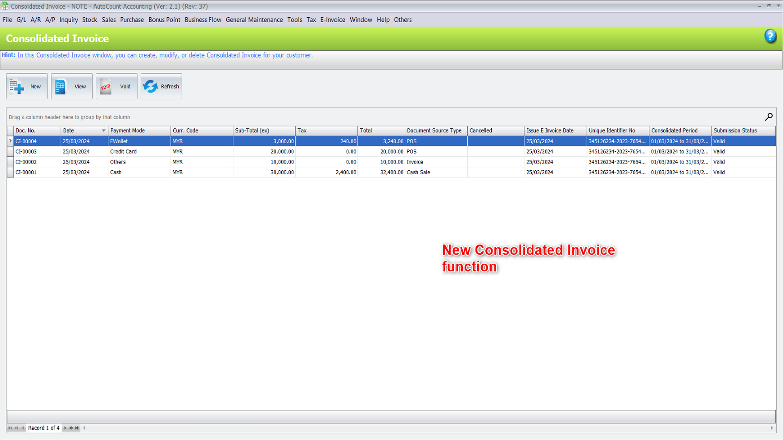This screenshot has width=783, height=440.
Task: Click the Payment Mode column header
Action: [127, 131]
